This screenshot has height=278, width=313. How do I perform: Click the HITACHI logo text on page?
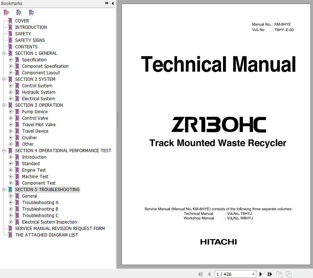pos(218,242)
